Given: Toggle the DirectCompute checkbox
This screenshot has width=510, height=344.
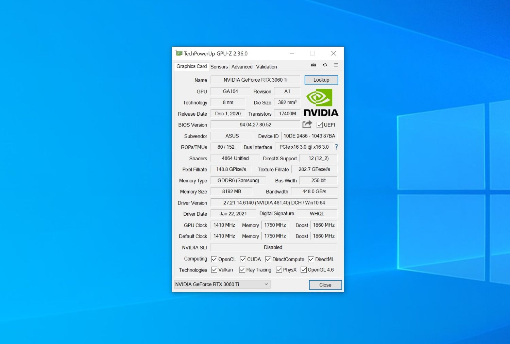Looking at the screenshot, I should [x=268, y=259].
